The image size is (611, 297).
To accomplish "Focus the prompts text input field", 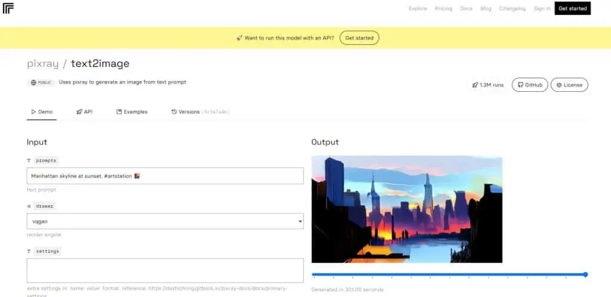I will [x=165, y=176].
